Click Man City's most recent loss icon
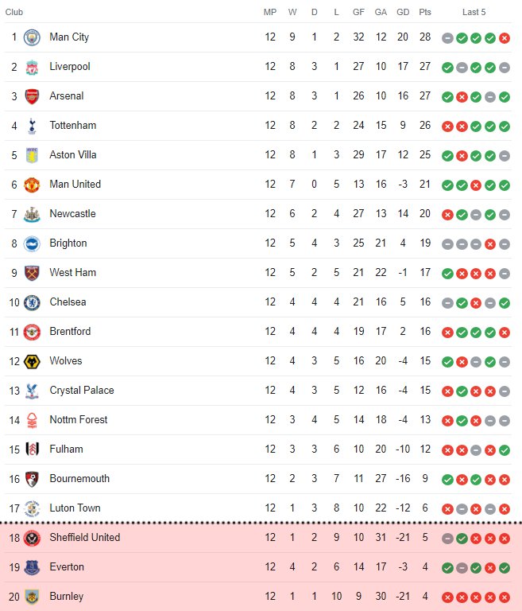 tap(505, 38)
